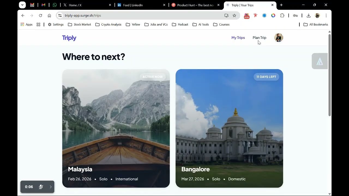Click the red bird browser extension icon

pyautogui.click(x=255, y=16)
